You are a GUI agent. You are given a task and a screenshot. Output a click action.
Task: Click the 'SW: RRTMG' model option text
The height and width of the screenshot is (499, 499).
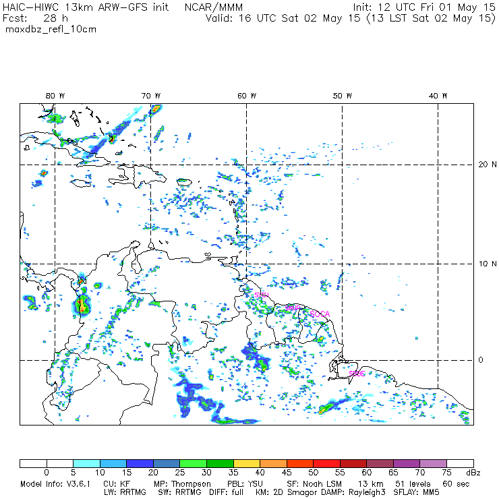(179, 492)
